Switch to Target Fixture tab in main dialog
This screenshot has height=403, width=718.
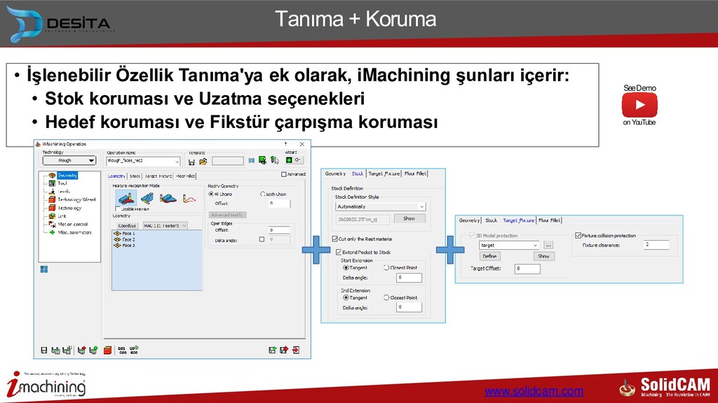click(x=158, y=176)
